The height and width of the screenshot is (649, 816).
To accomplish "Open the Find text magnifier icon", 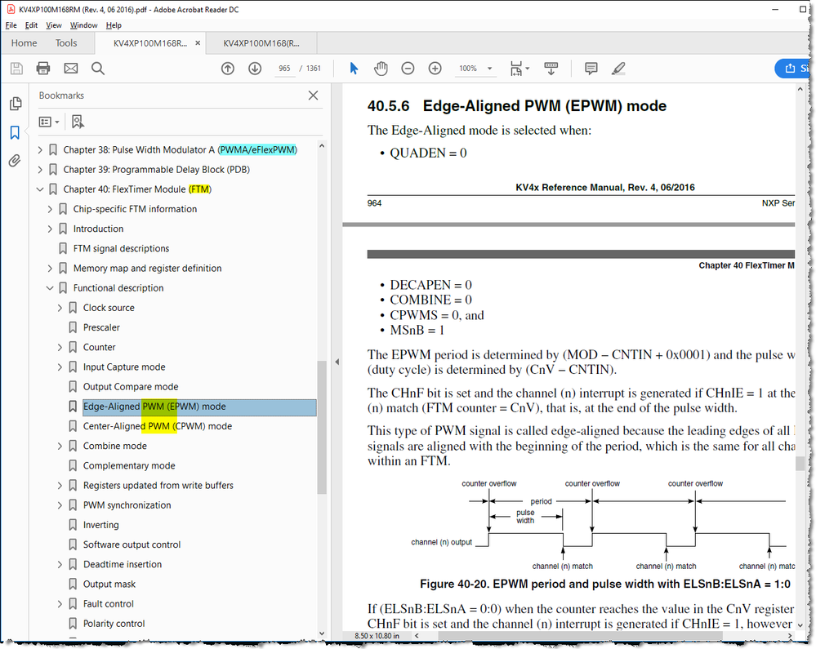I will coord(98,68).
